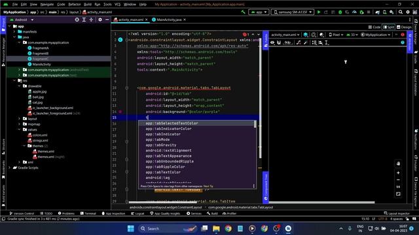Click the night mode selector icon
This screenshot has width=419, height=235.
321,35
